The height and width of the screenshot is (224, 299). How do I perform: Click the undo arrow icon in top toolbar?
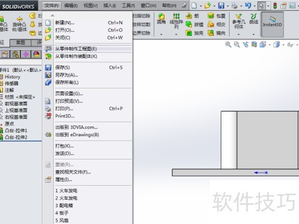(248, 5)
